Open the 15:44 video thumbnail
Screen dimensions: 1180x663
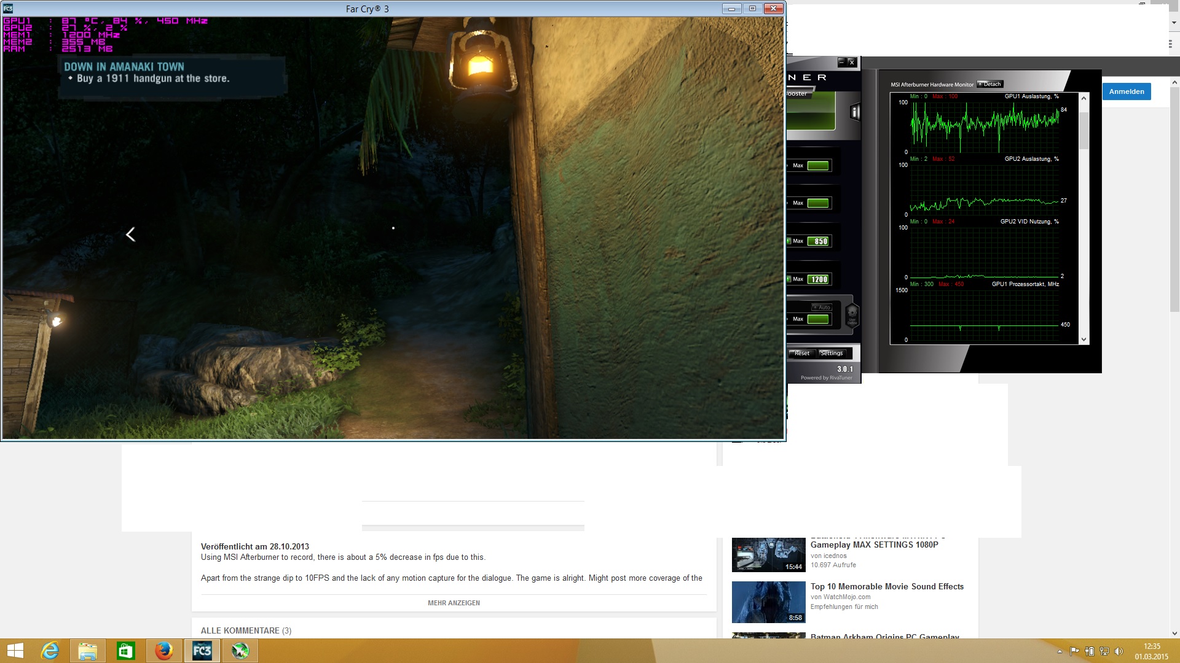[768, 555]
